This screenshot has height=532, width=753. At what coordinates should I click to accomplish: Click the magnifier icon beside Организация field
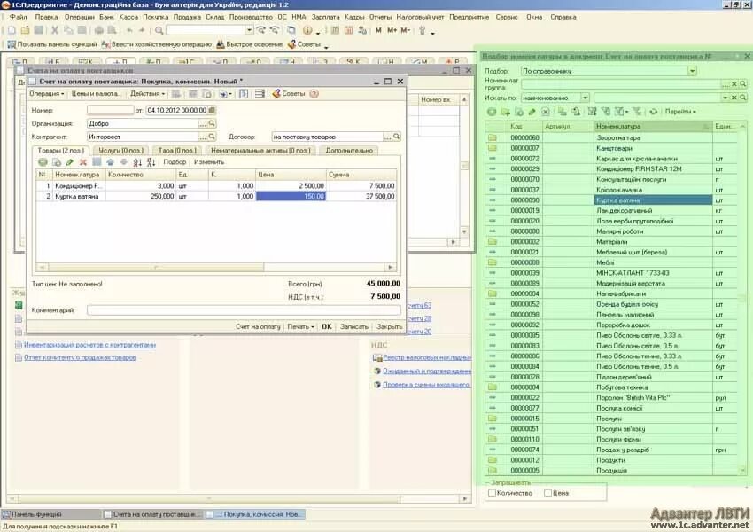coord(212,123)
